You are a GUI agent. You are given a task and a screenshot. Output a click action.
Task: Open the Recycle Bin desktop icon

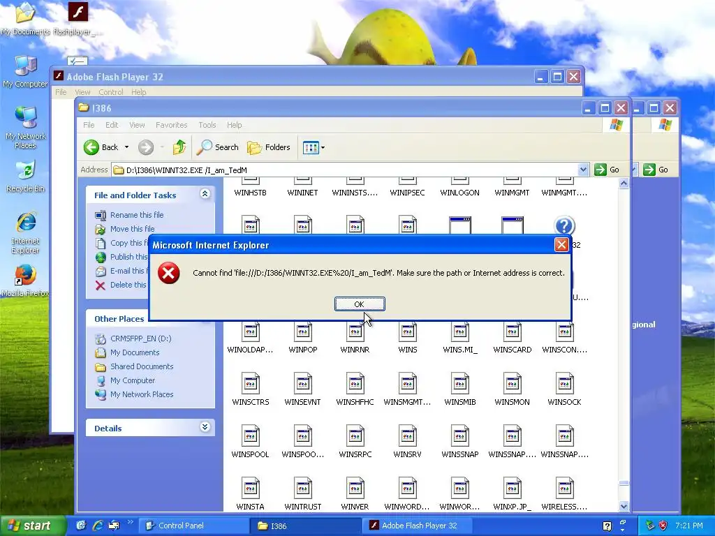coord(26,176)
